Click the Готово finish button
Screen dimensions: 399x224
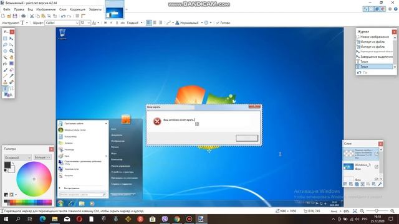pos(223,23)
